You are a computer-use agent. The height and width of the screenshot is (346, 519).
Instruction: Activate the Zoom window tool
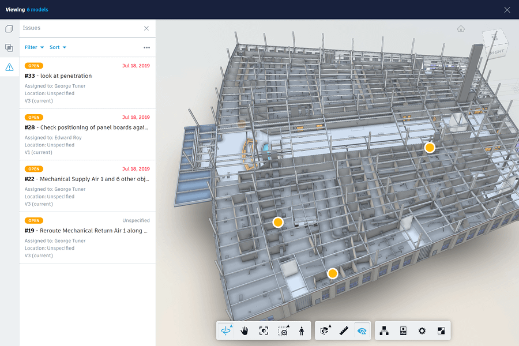[283, 330]
